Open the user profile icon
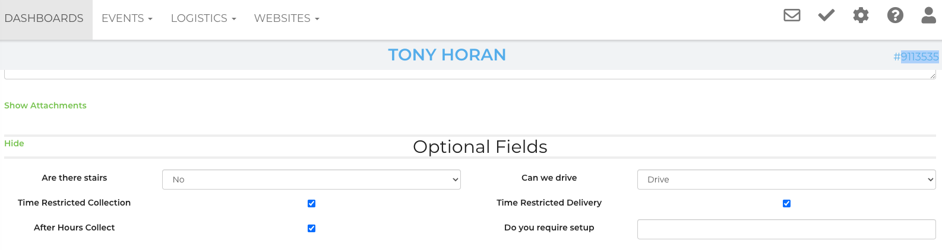Image resolution: width=942 pixels, height=250 pixels. [928, 15]
